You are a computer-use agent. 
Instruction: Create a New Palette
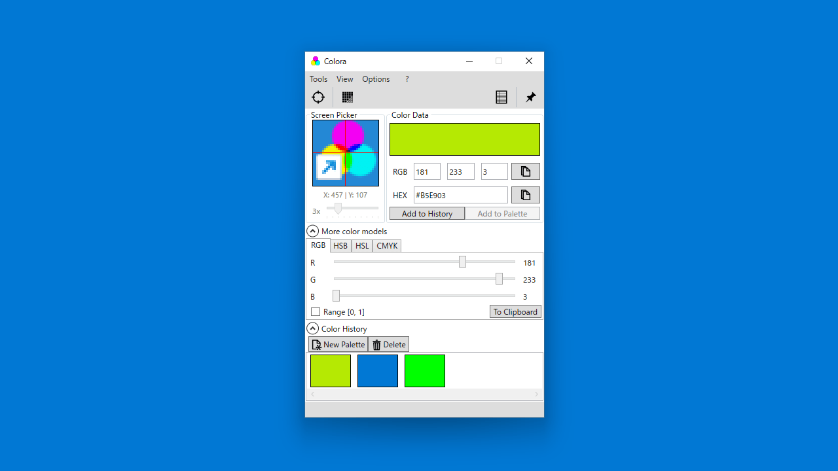tap(338, 345)
